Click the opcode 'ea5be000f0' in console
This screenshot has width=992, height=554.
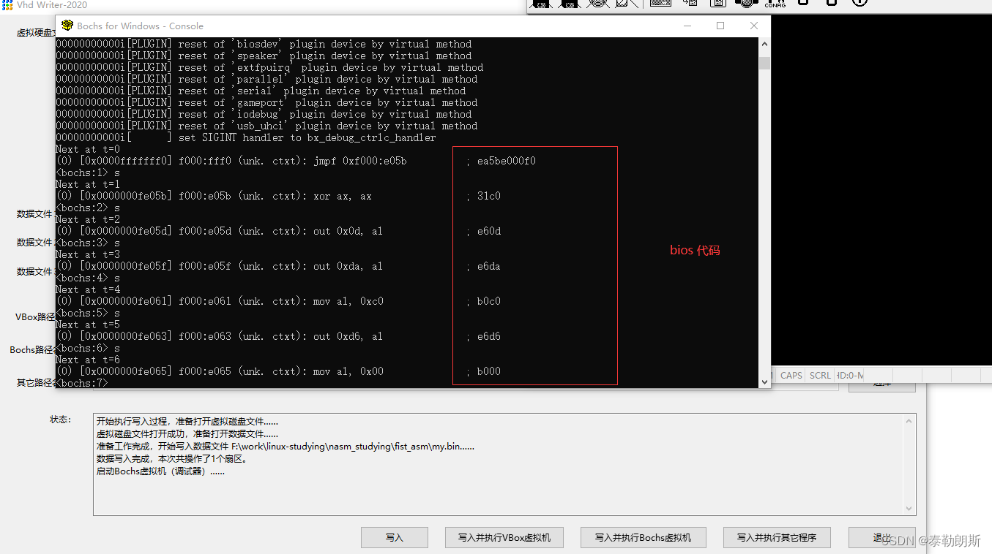point(507,161)
